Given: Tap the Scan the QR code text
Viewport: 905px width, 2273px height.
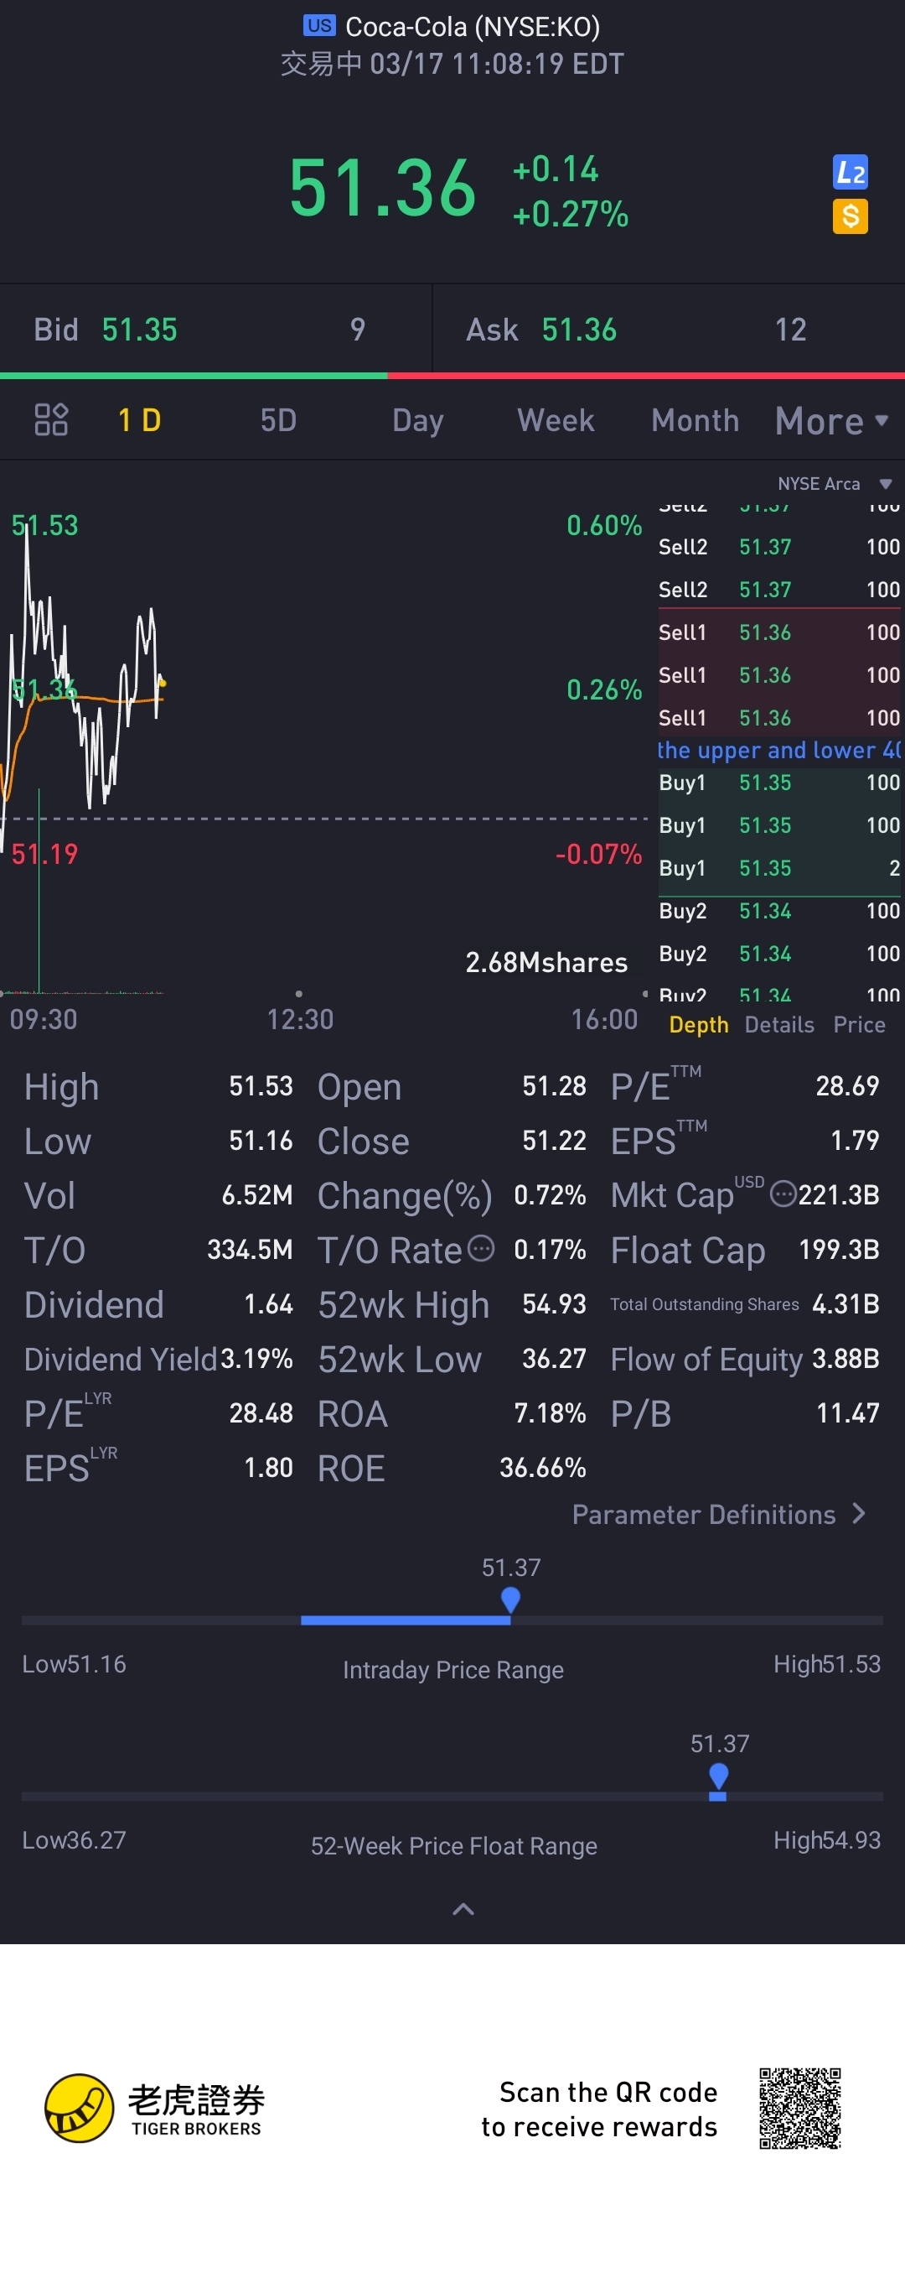Looking at the screenshot, I should tap(599, 2109).
